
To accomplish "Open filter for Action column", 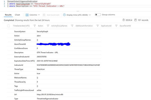I will [48, 26].
